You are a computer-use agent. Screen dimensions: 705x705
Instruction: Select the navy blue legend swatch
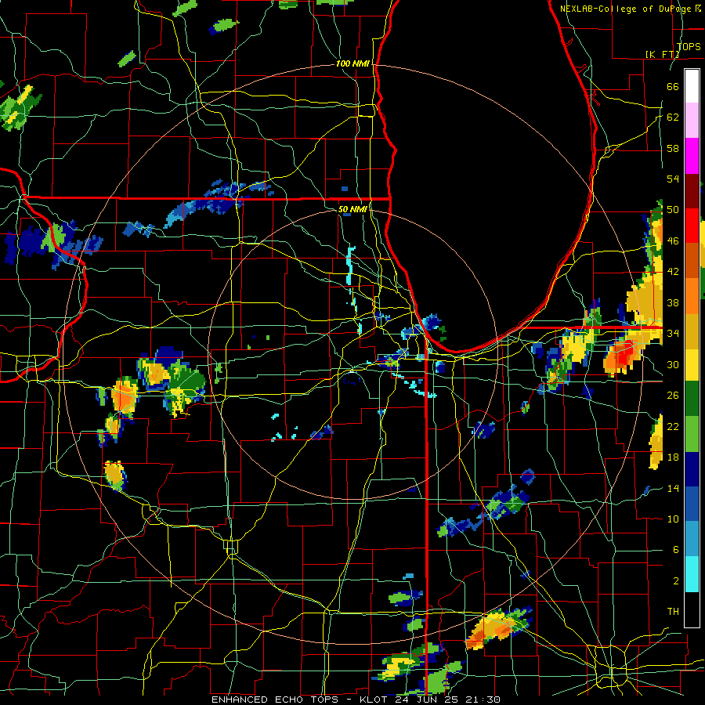pyautogui.click(x=692, y=469)
